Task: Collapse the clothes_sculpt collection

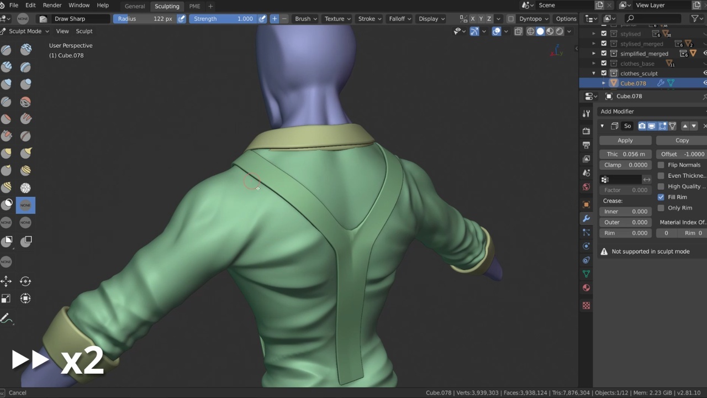Action: click(x=594, y=74)
